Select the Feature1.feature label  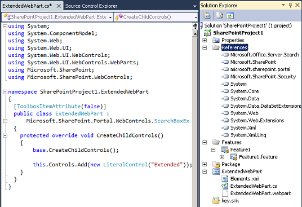(258, 157)
